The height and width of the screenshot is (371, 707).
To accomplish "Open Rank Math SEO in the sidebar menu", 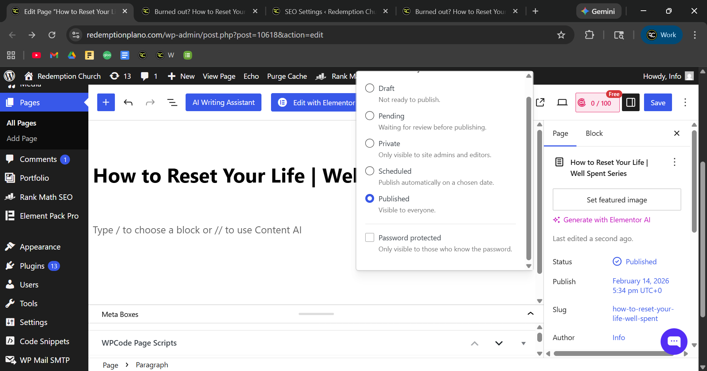I will coord(46,197).
